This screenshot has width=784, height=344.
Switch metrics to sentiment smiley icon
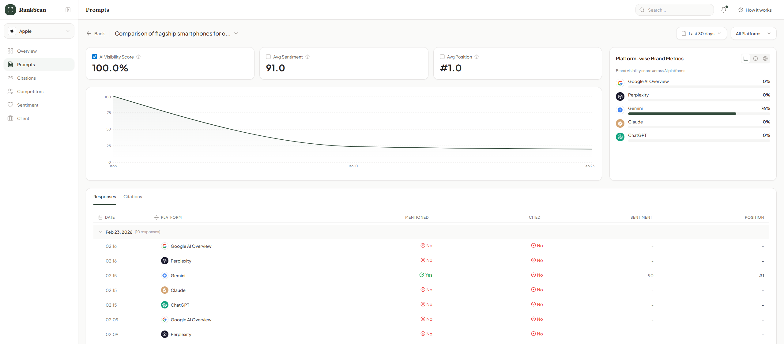click(755, 59)
